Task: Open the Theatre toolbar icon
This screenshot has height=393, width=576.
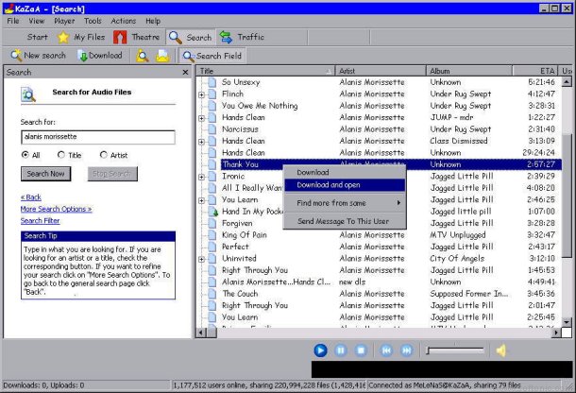Action: click(120, 37)
